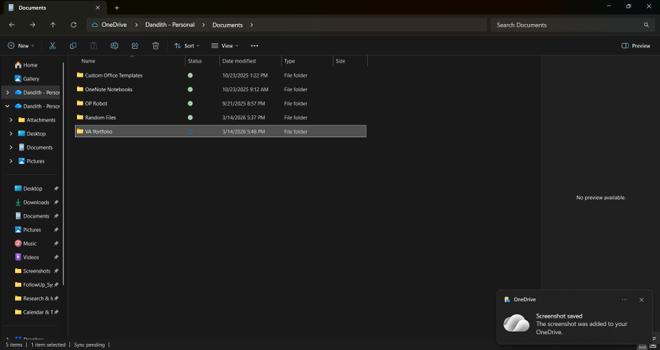660x350 pixels.
Task: Click the Rename icon in toolbar
Action: click(114, 46)
